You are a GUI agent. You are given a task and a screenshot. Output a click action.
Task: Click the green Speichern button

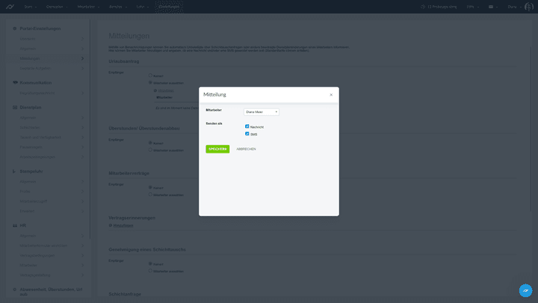pos(217,149)
